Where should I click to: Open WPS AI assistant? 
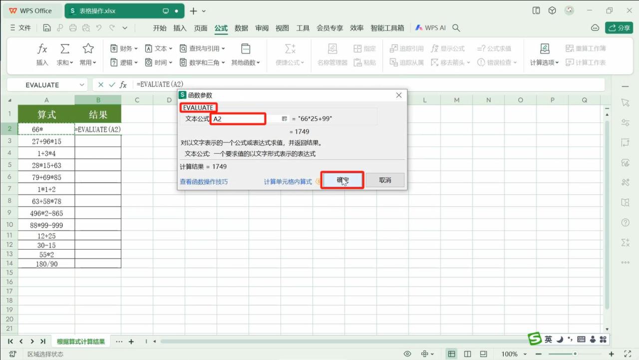(430, 28)
